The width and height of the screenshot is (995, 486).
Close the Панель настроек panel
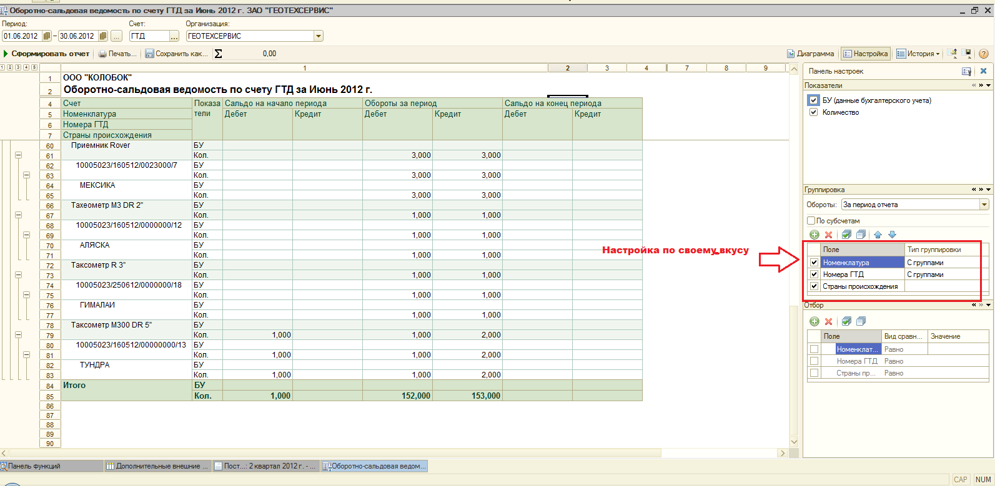(x=983, y=71)
